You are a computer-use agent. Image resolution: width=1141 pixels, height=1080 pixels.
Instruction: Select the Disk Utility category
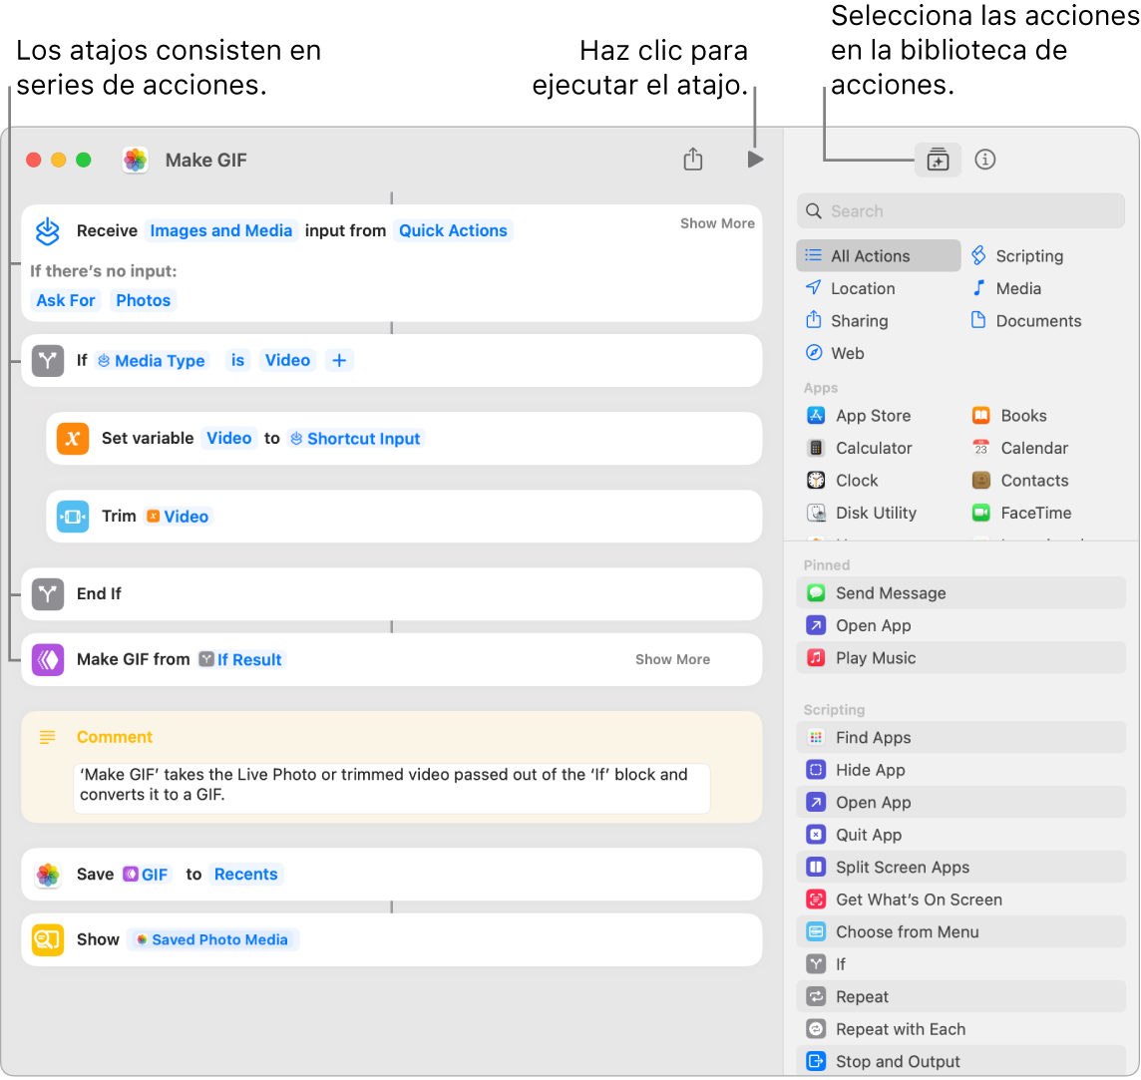tap(876, 513)
